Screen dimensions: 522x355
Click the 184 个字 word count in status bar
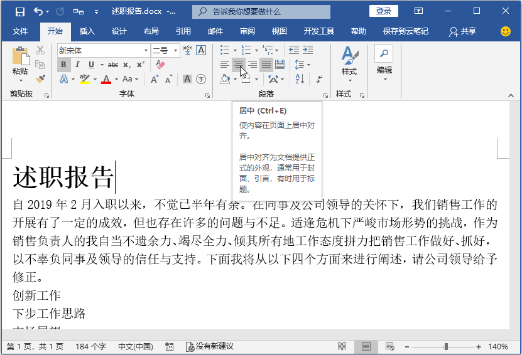tap(90, 347)
